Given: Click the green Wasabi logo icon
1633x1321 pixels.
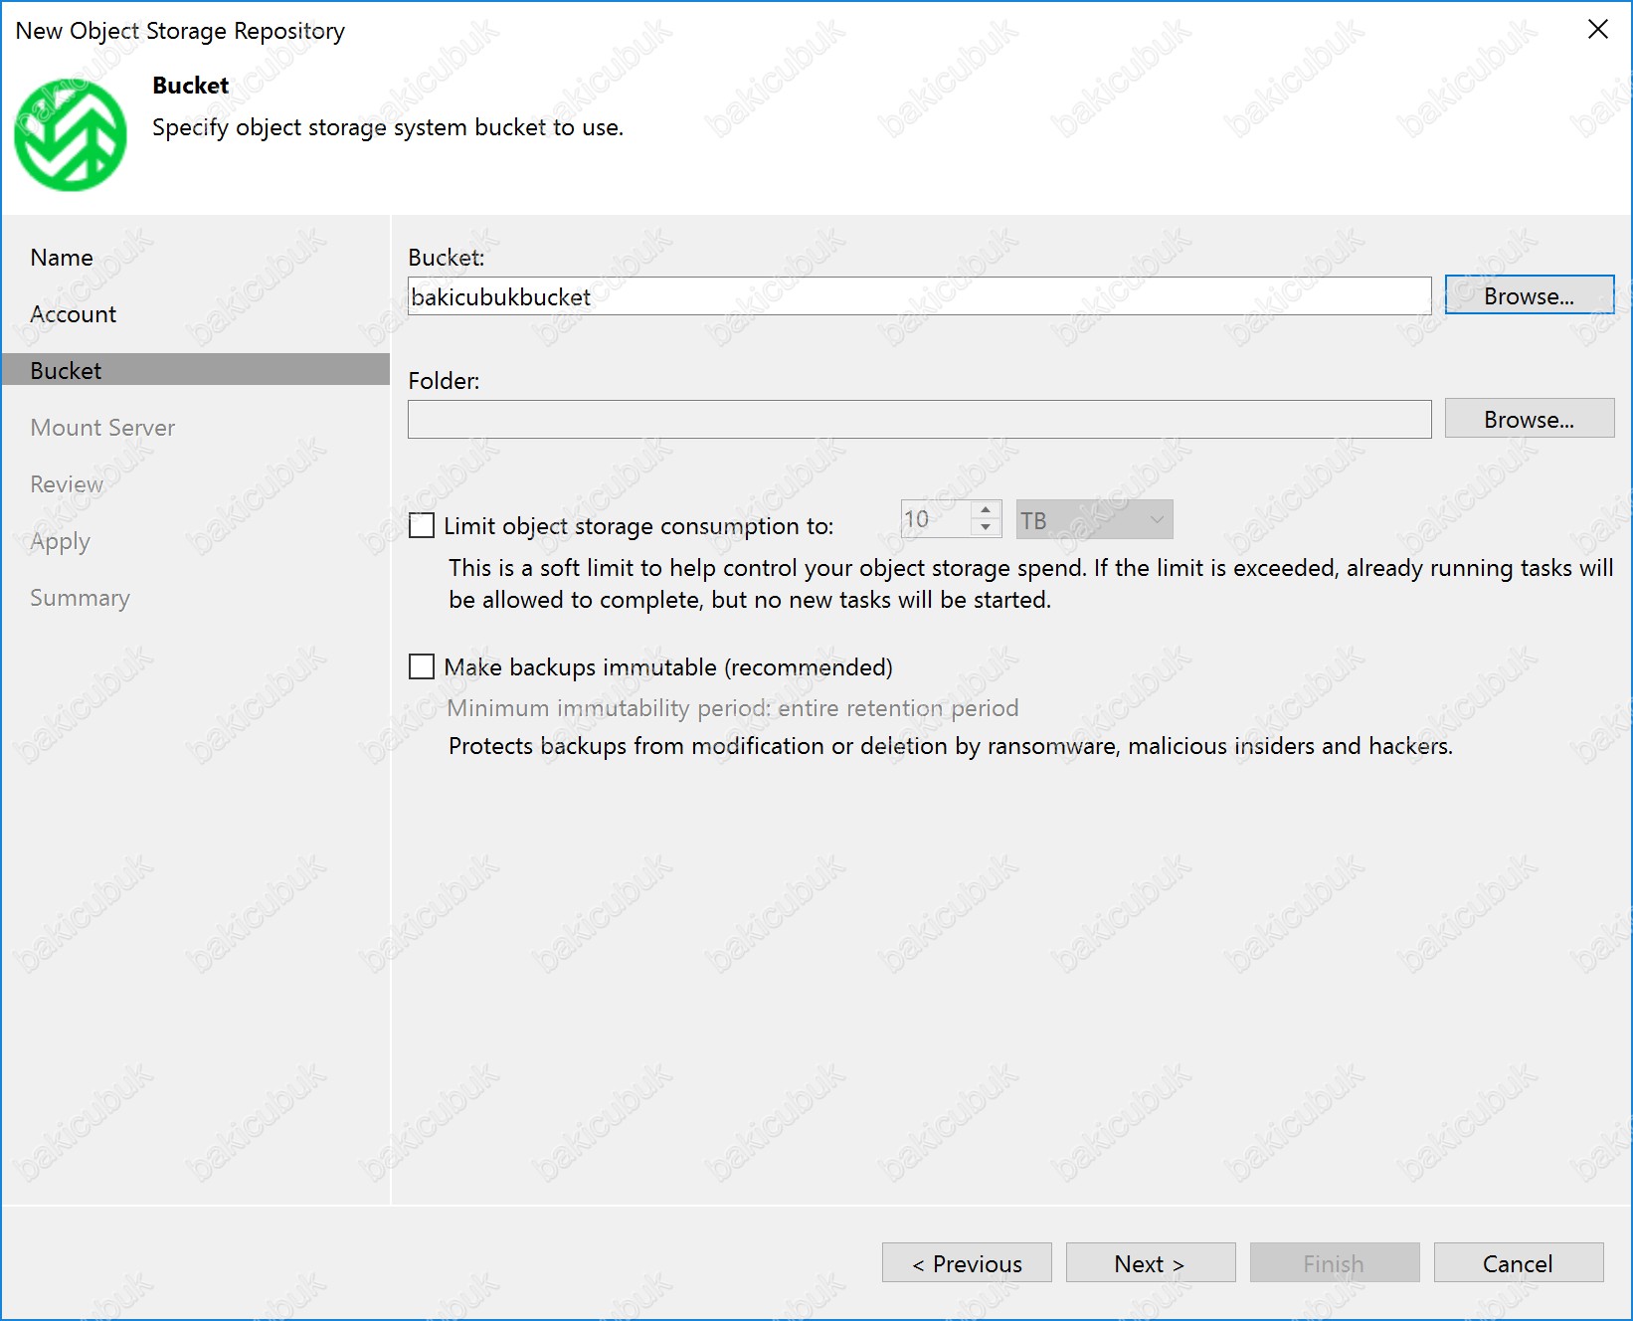Looking at the screenshot, I should 71,135.
